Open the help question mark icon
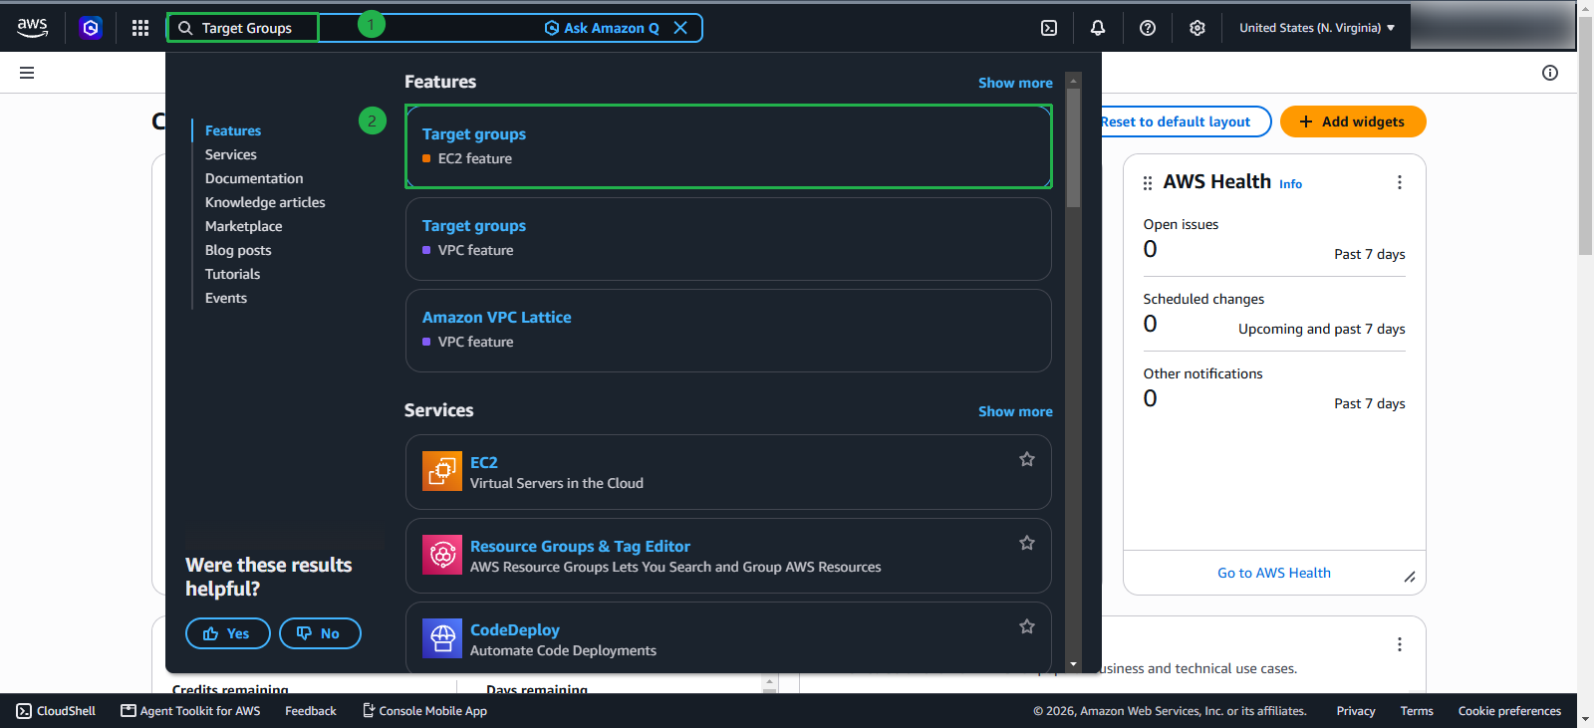1594x728 pixels. 1148,28
